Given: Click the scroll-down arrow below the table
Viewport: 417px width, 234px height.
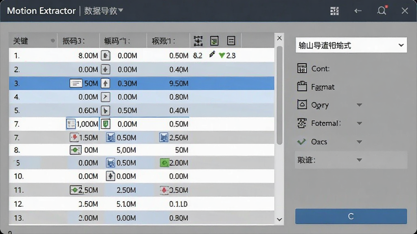Looking at the screenshot, I should [279, 219].
